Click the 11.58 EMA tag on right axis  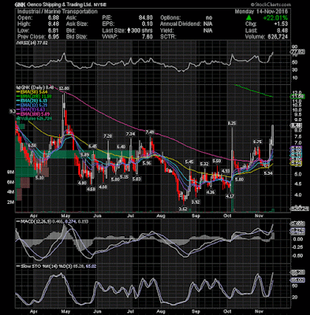pyautogui.click(x=297, y=96)
